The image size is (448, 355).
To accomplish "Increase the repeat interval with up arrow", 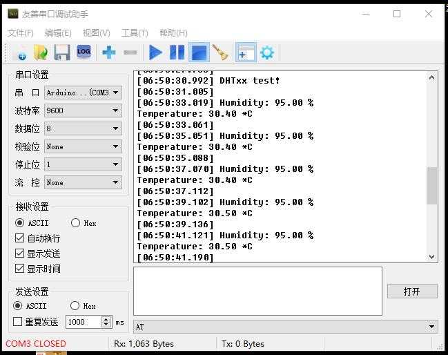I will click(106, 319).
